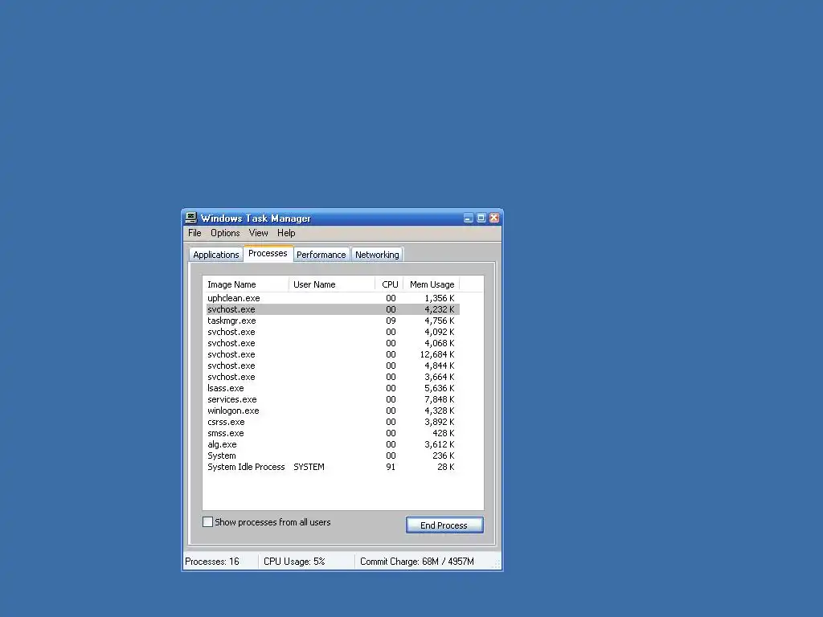The height and width of the screenshot is (617, 823).
Task: Select the Processes tab
Action: coord(268,253)
